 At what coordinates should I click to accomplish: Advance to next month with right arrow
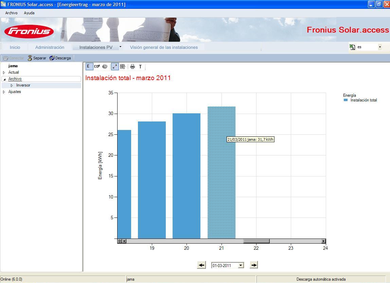click(x=254, y=265)
